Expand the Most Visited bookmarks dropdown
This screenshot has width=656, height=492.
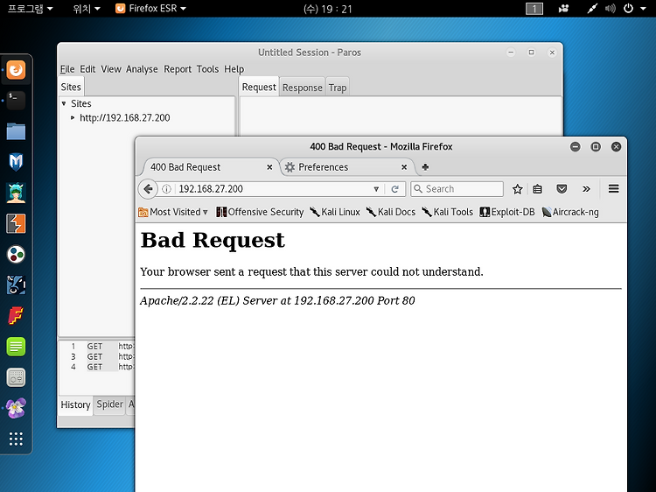(173, 212)
